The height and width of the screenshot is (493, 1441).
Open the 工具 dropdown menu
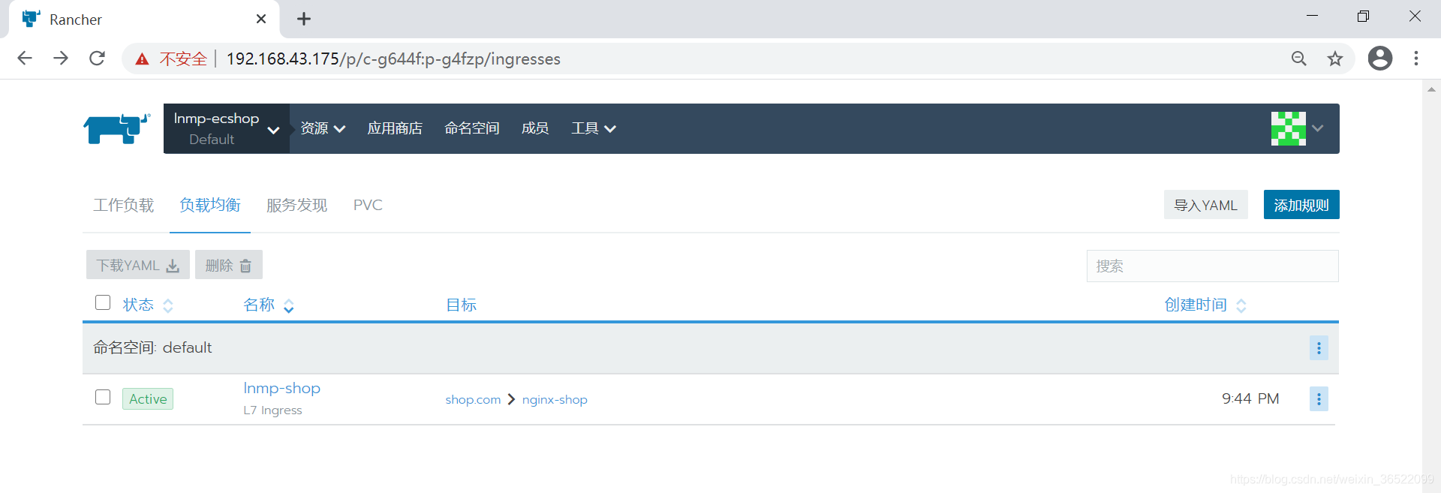point(593,128)
